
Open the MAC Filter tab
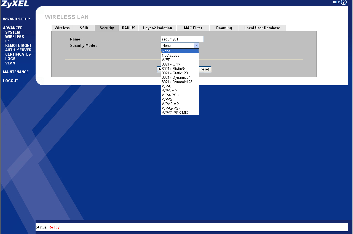pos(193,28)
